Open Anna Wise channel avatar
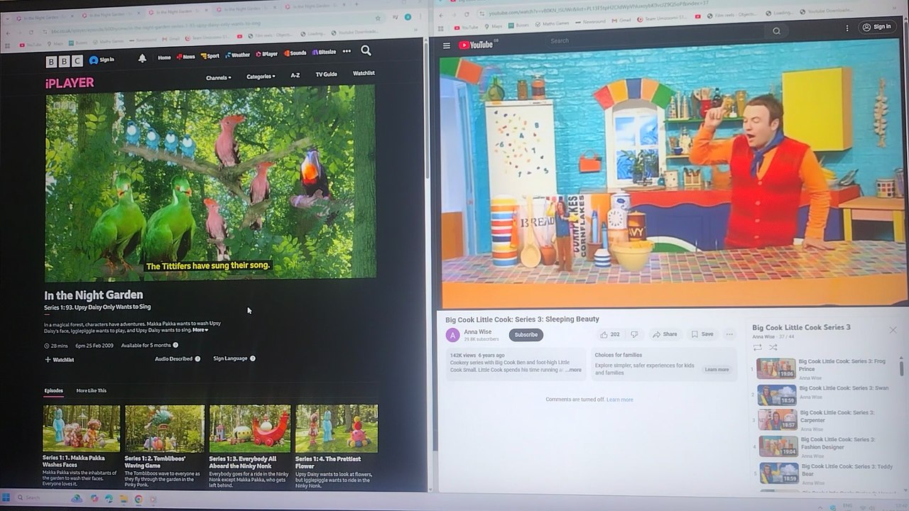Image resolution: width=909 pixels, height=511 pixels. tap(453, 335)
